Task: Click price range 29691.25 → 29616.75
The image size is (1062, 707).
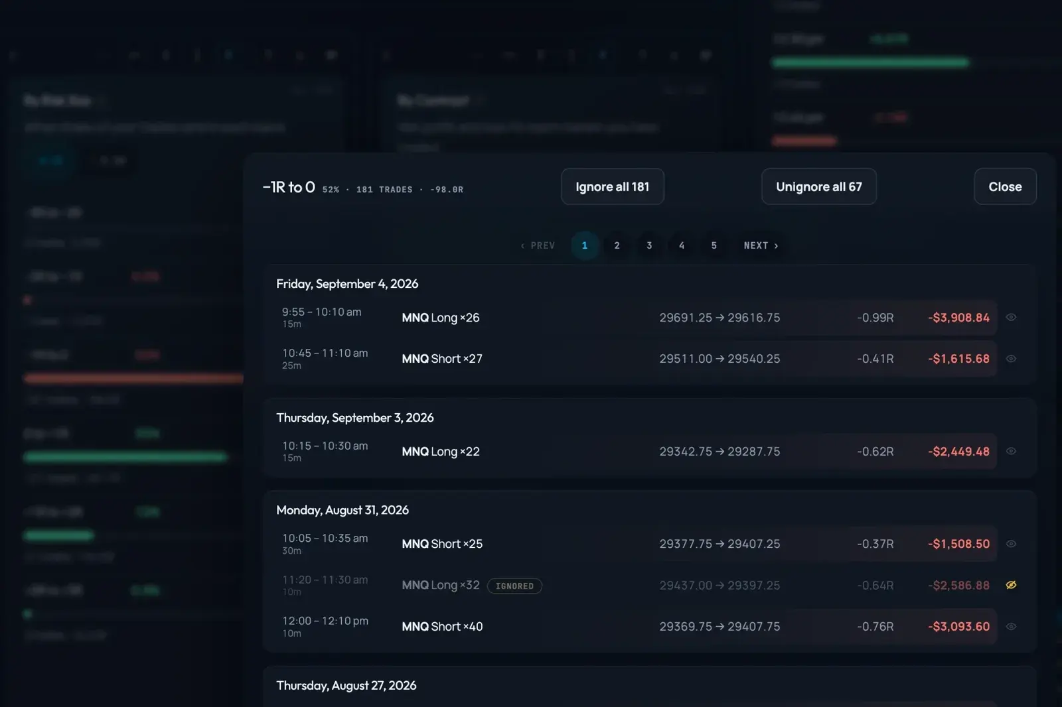Action: click(x=720, y=318)
